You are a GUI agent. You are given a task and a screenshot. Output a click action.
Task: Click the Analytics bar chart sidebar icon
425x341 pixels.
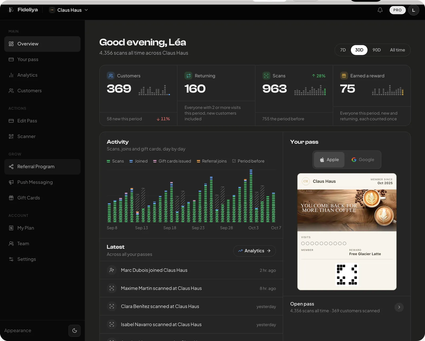click(x=11, y=75)
